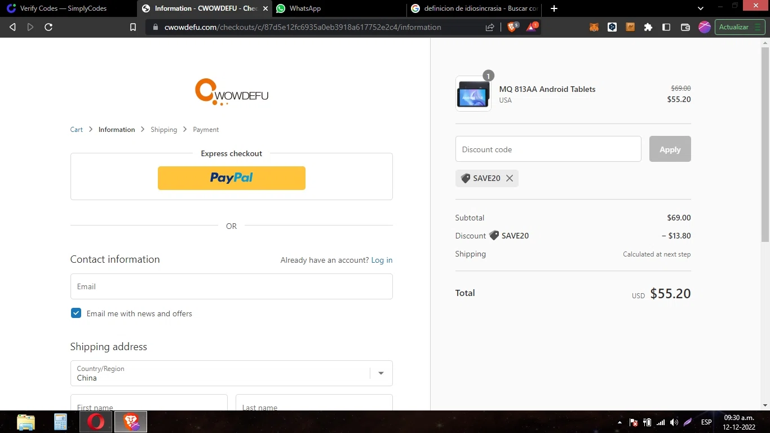Image resolution: width=770 pixels, height=433 pixels.
Task: Open Brave Rewards triangle icon
Action: 532,26
